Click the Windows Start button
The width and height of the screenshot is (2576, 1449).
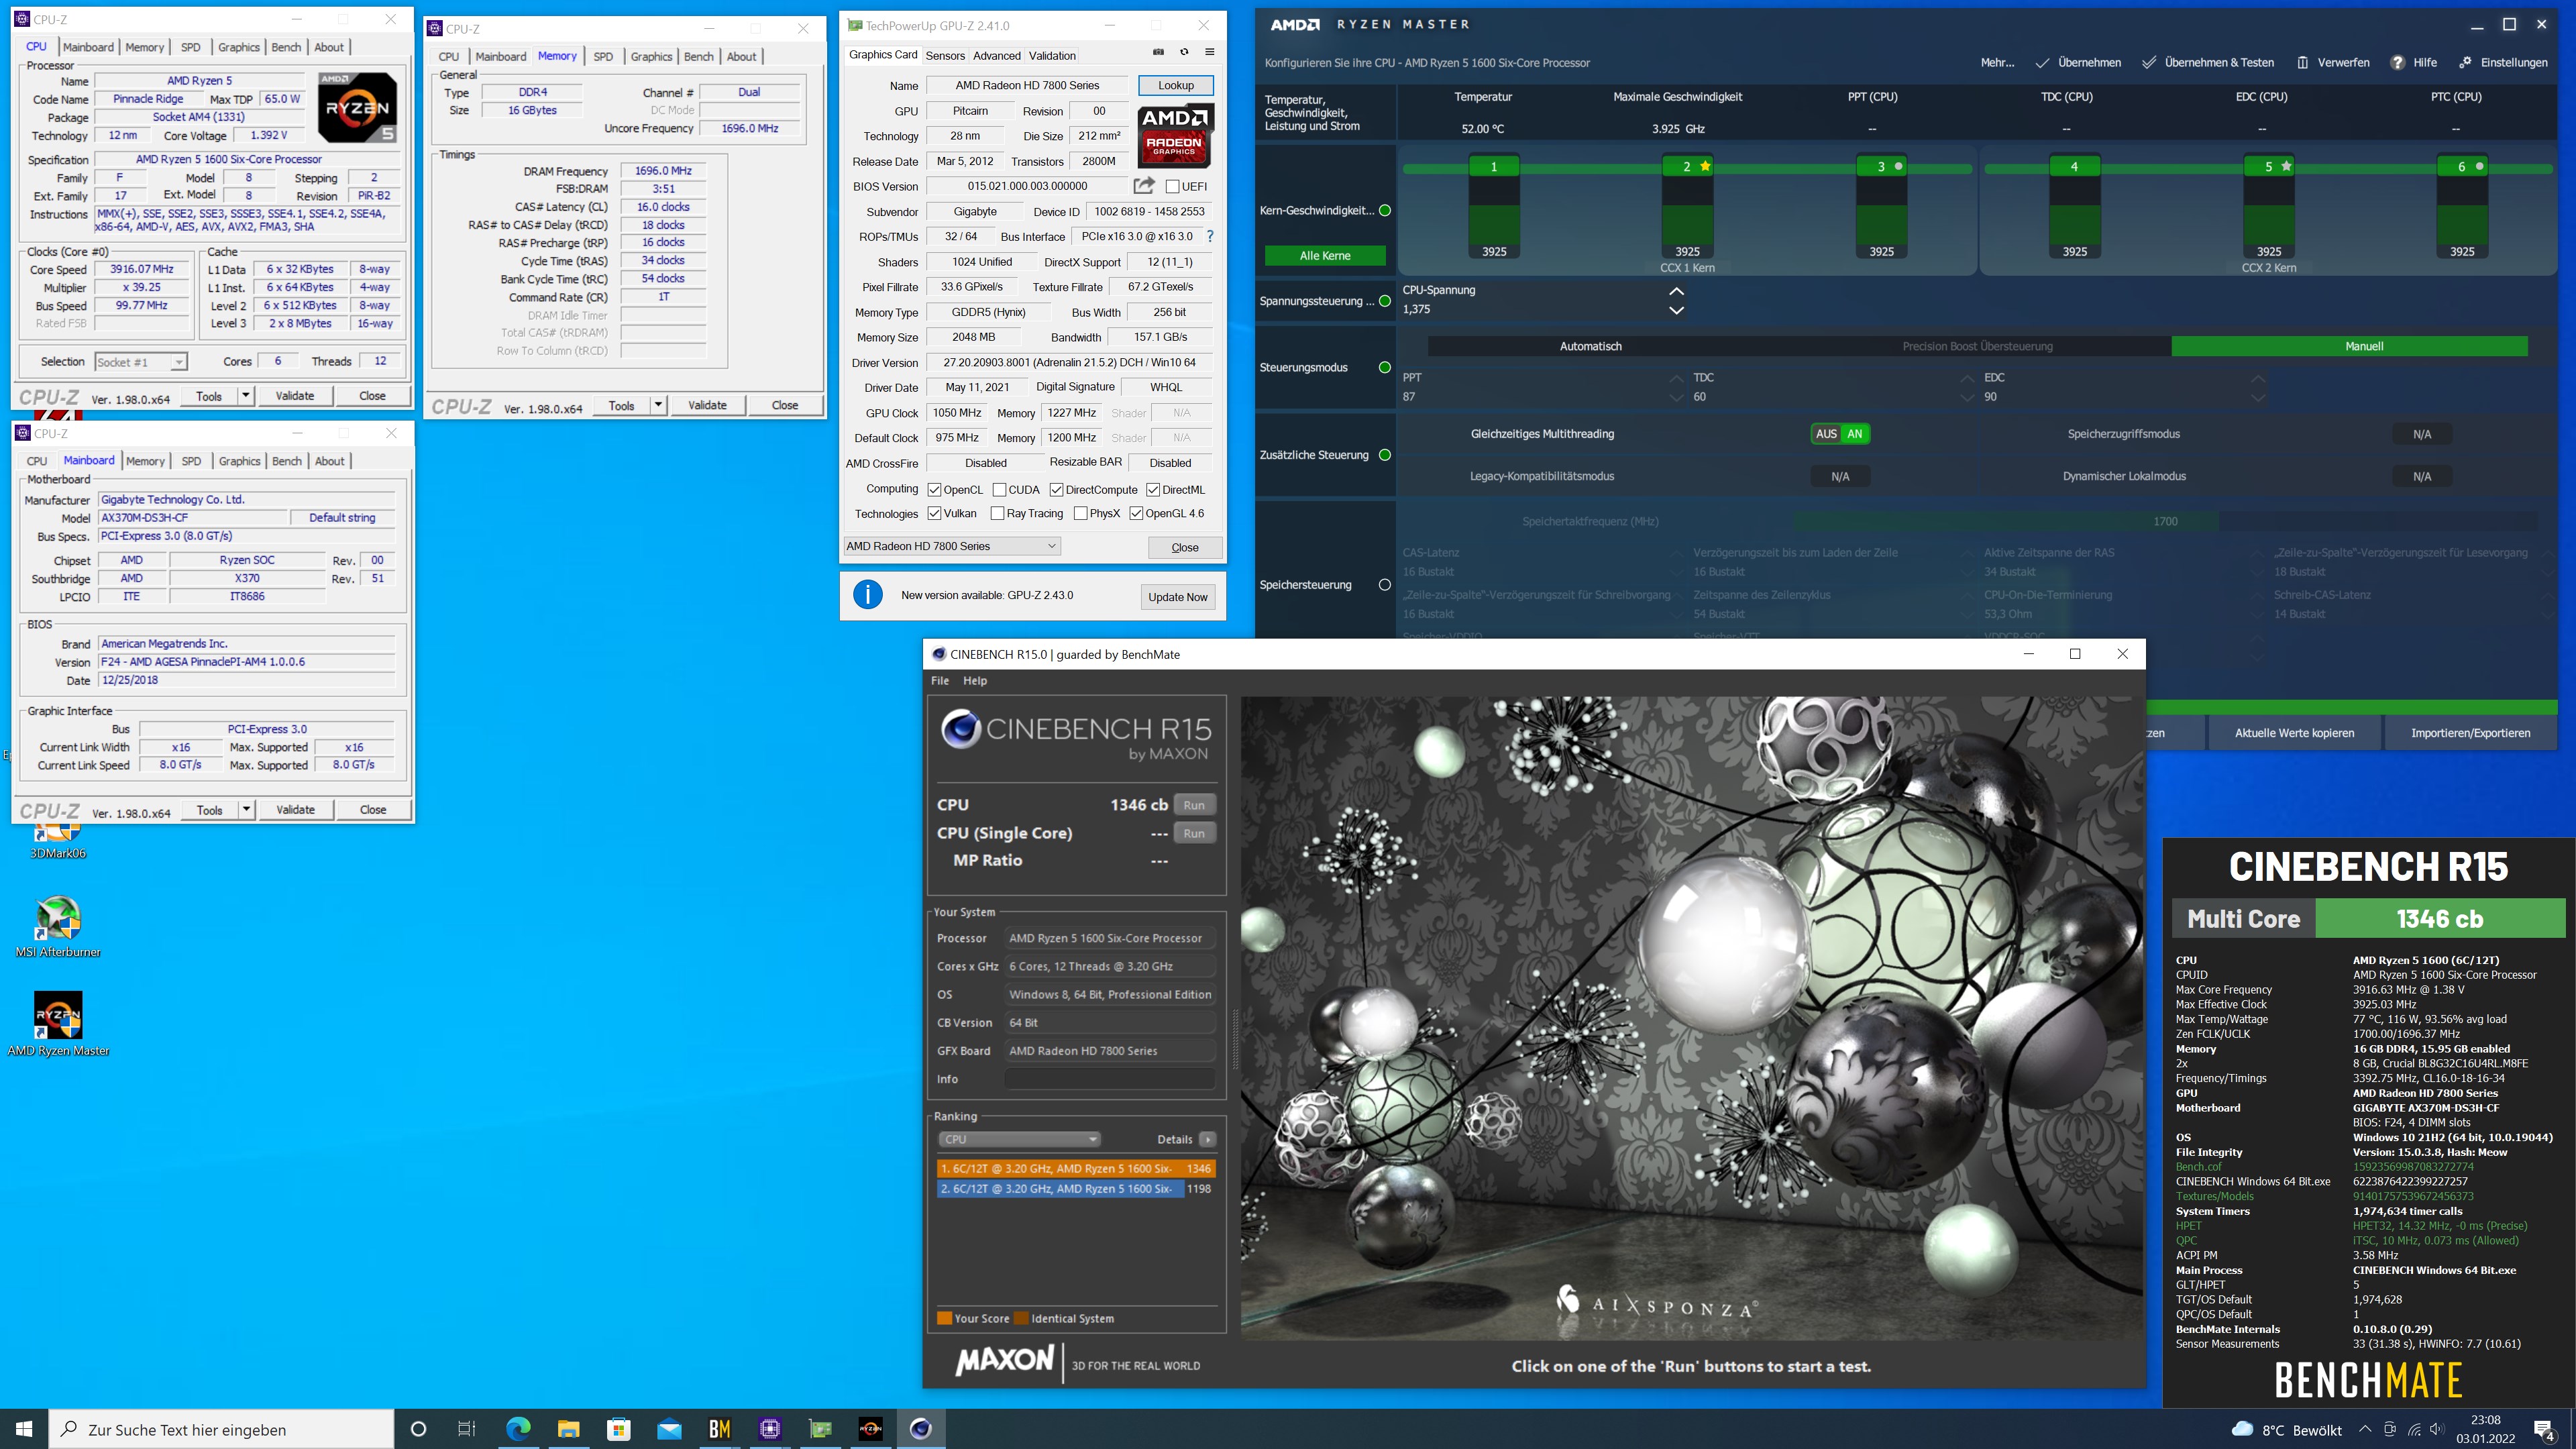coord(24,1429)
